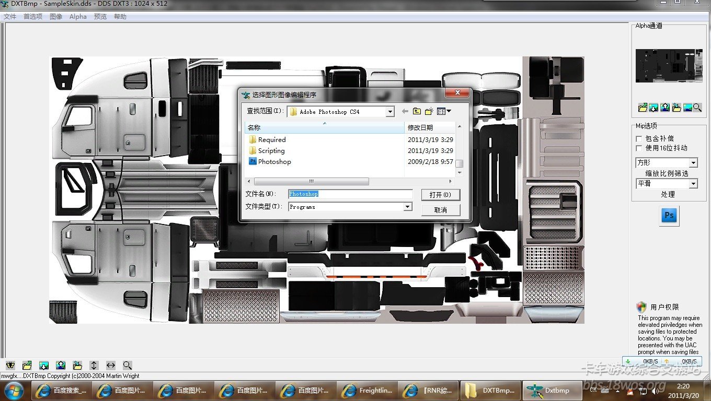Click the 取消 cancel button
The width and height of the screenshot is (711, 401).
(x=440, y=210)
